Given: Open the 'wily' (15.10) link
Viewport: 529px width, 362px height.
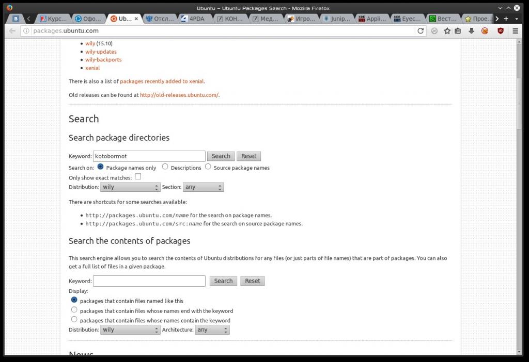Looking at the screenshot, I should coord(90,43).
